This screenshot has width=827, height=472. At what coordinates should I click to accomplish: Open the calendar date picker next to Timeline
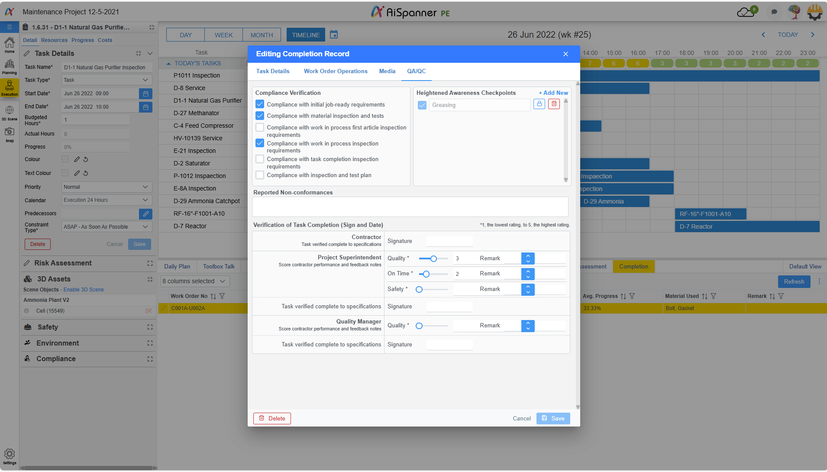click(334, 35)
